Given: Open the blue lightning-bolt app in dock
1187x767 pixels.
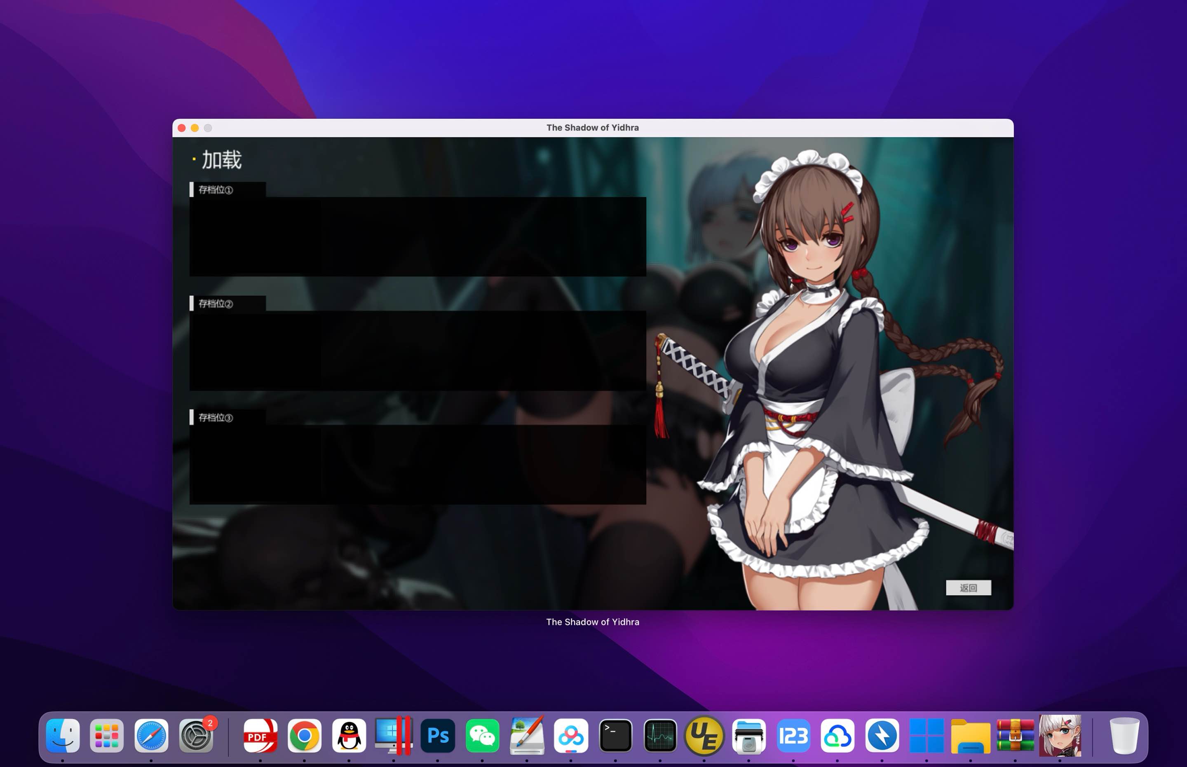Looking at the screenshot, I should [x=882, y=735].
